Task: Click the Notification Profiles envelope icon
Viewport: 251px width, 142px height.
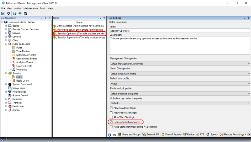Action: coord(14,55)
